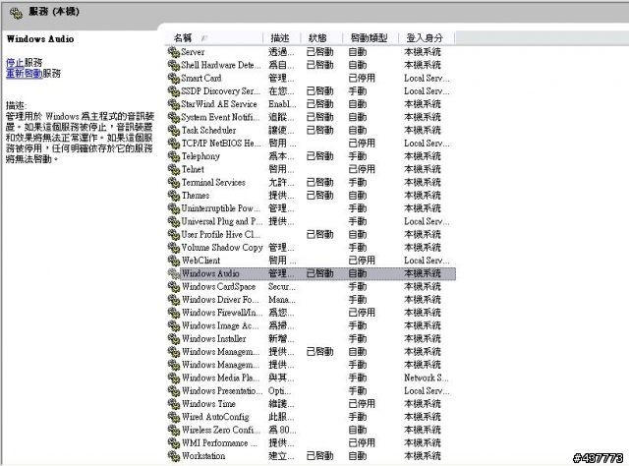Select the Smart Card service icon
This screenshot has height=466, width=629.
(173, 78)
